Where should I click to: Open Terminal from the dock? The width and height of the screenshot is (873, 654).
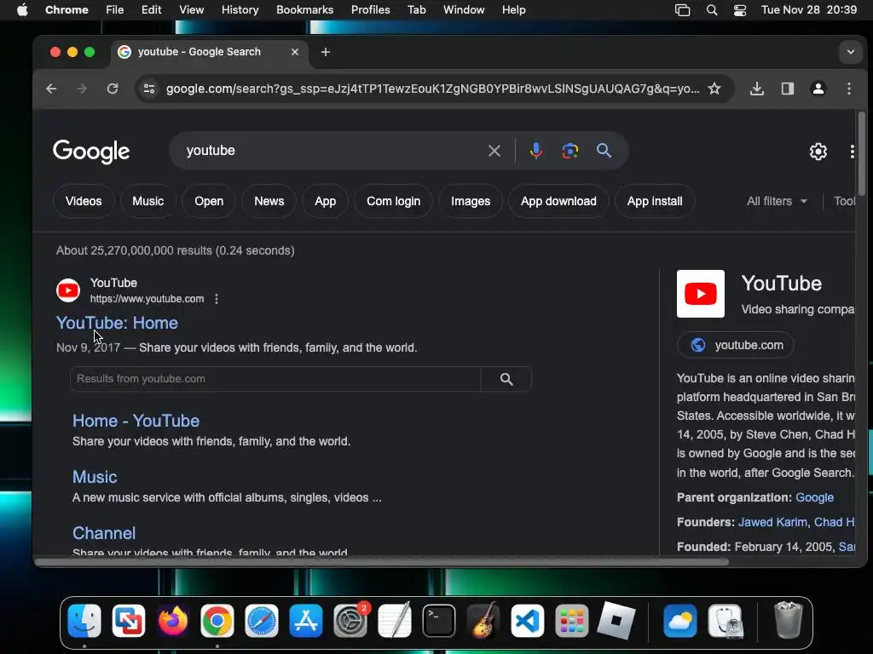tap(439, 621)
